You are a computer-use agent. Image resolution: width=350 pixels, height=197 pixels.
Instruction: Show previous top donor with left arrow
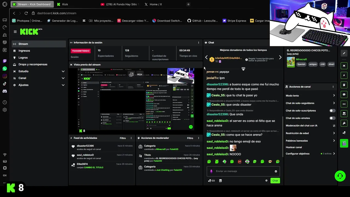pos(206,57)
